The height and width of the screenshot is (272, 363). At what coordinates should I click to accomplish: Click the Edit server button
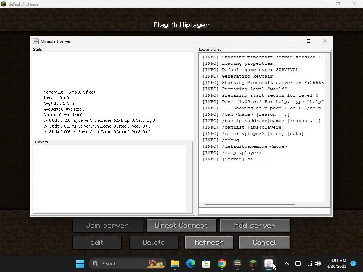coord(97,242)
